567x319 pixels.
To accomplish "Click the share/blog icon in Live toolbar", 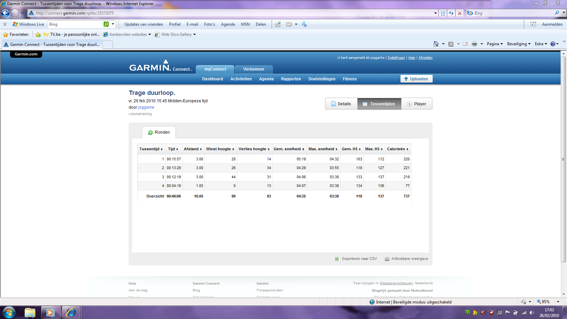I will (278, 24).
